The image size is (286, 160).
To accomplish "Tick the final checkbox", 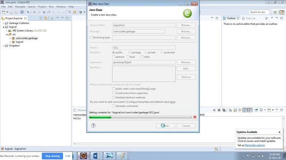I will [128, 57].
